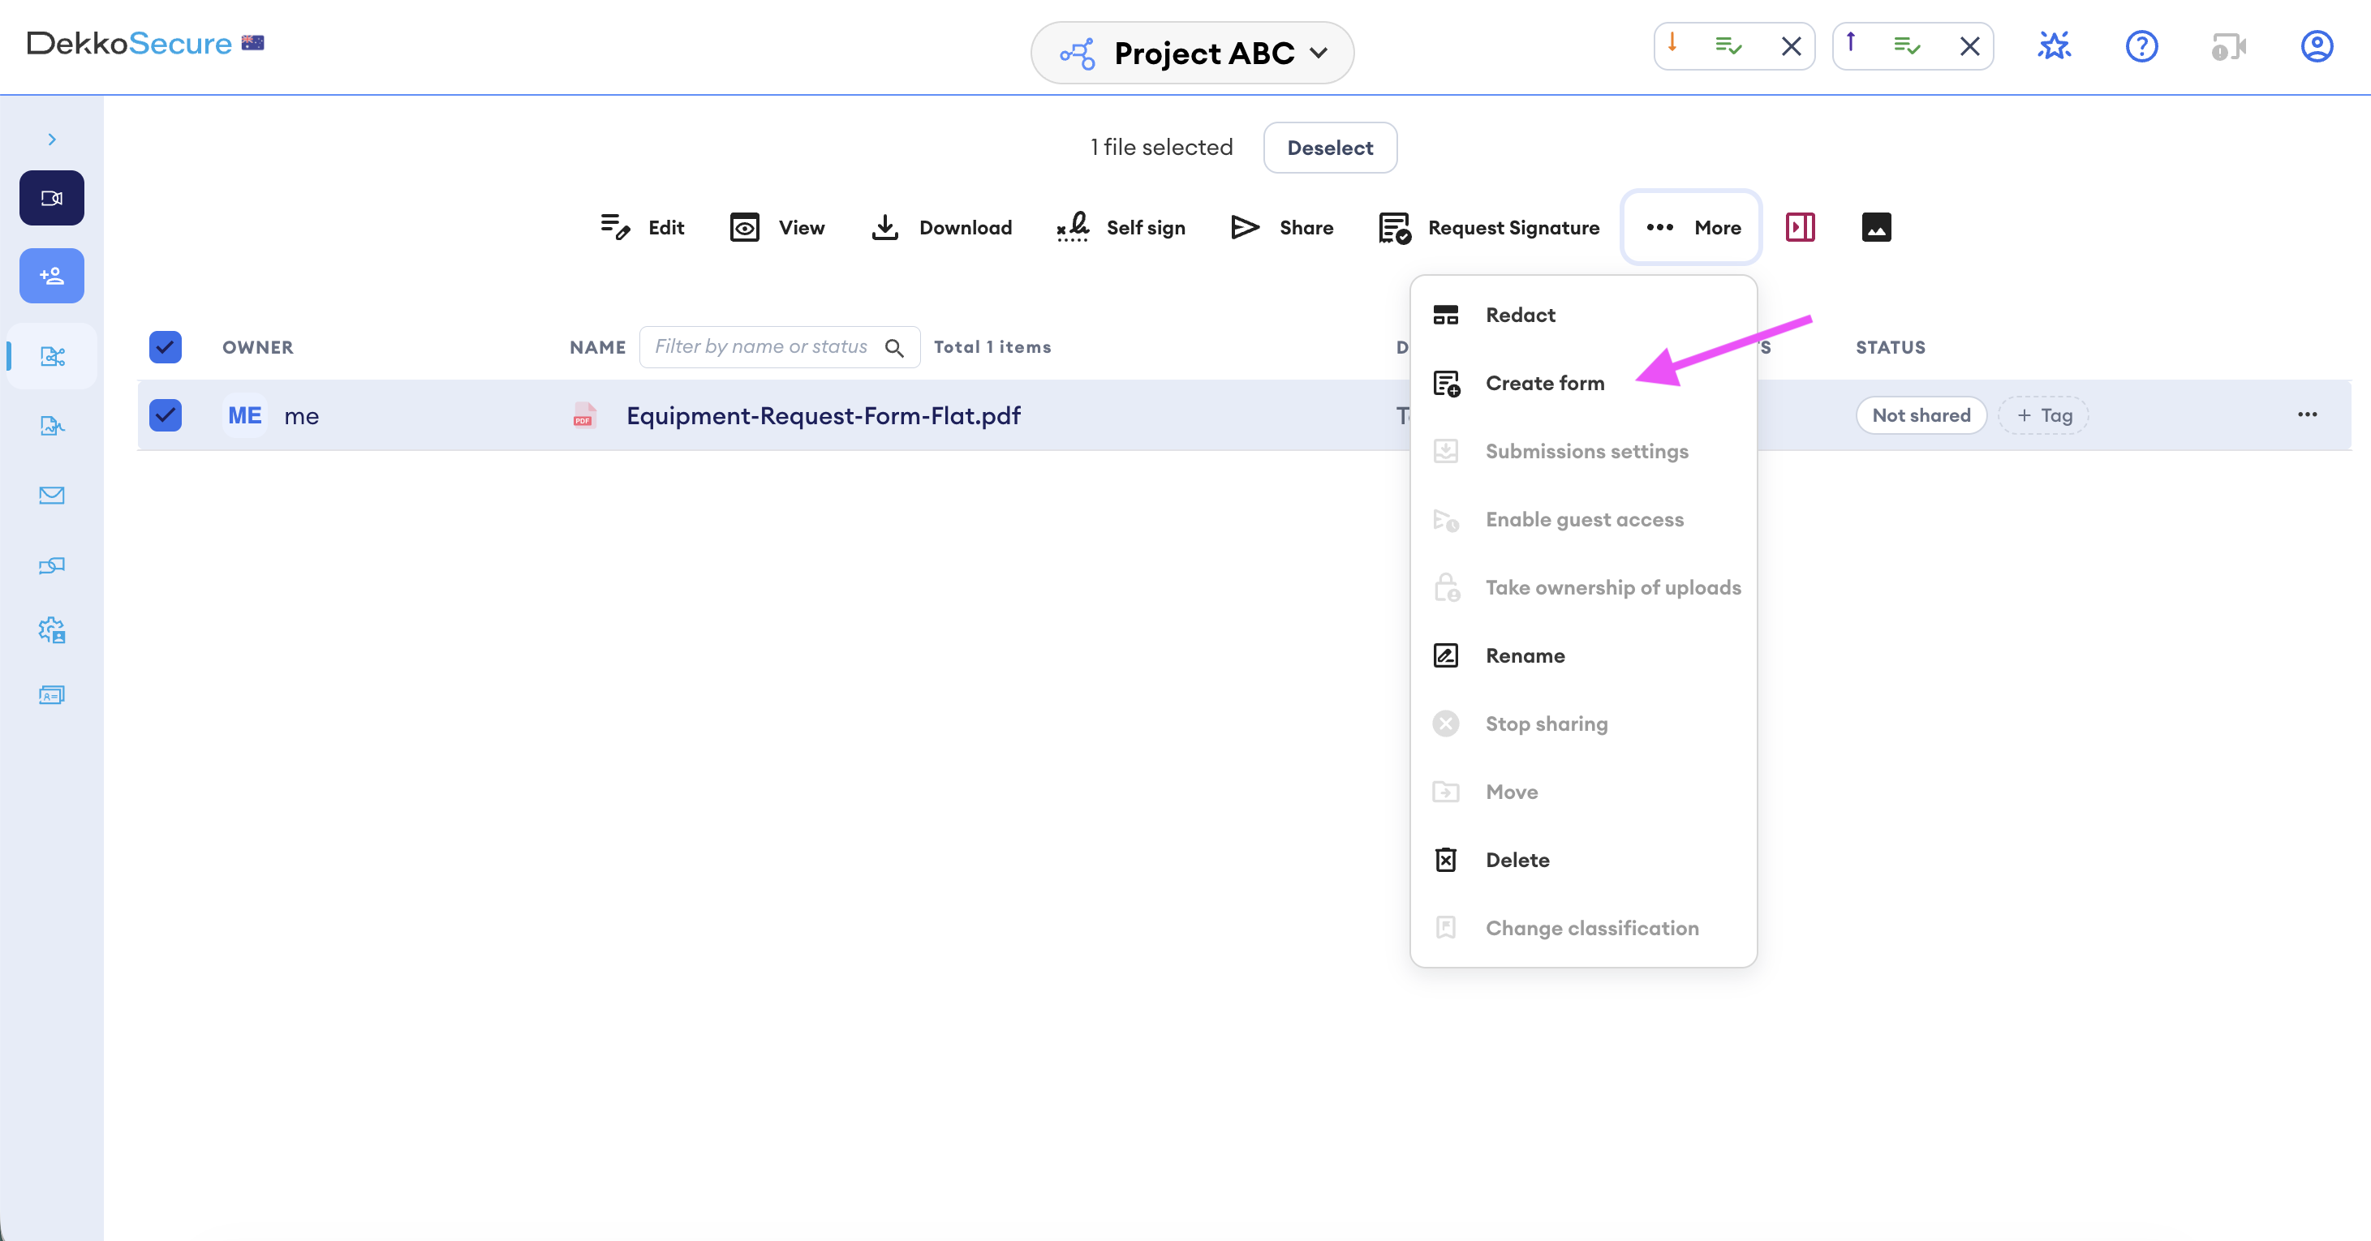The height and width of the screenshot is (1241, 2371).
Task: Click the Deselect button
Action: (x=1330, y=147)
